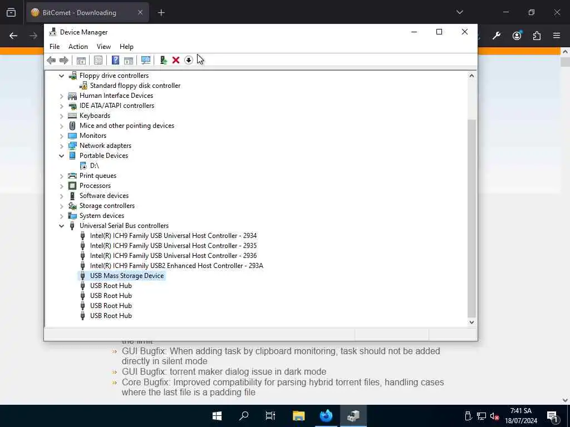Screen dimensions: 570x427
Task: Collapse the Floppy drive controllers node
Action: [61, 76]
